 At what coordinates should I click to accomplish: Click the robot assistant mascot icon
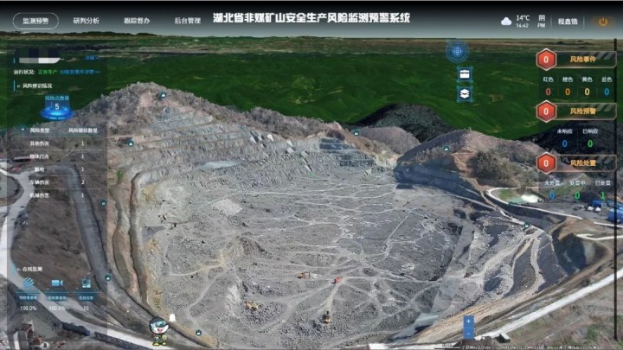click(x=158, y=328)
